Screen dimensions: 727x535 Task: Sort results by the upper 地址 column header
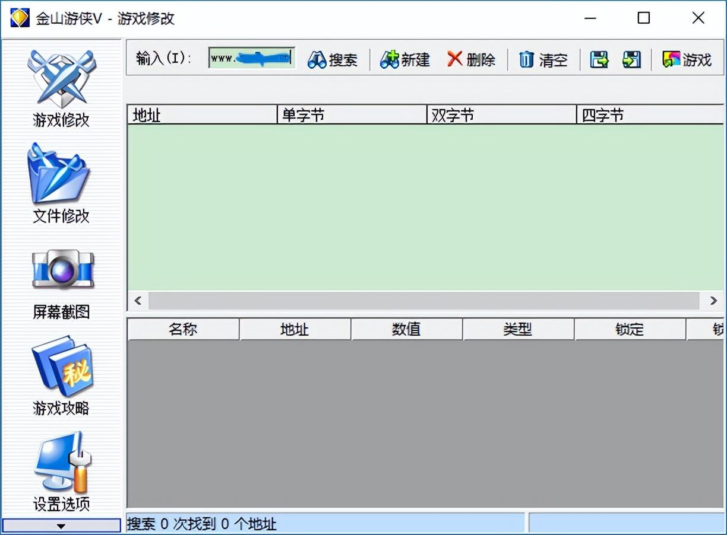coord(202,115)
